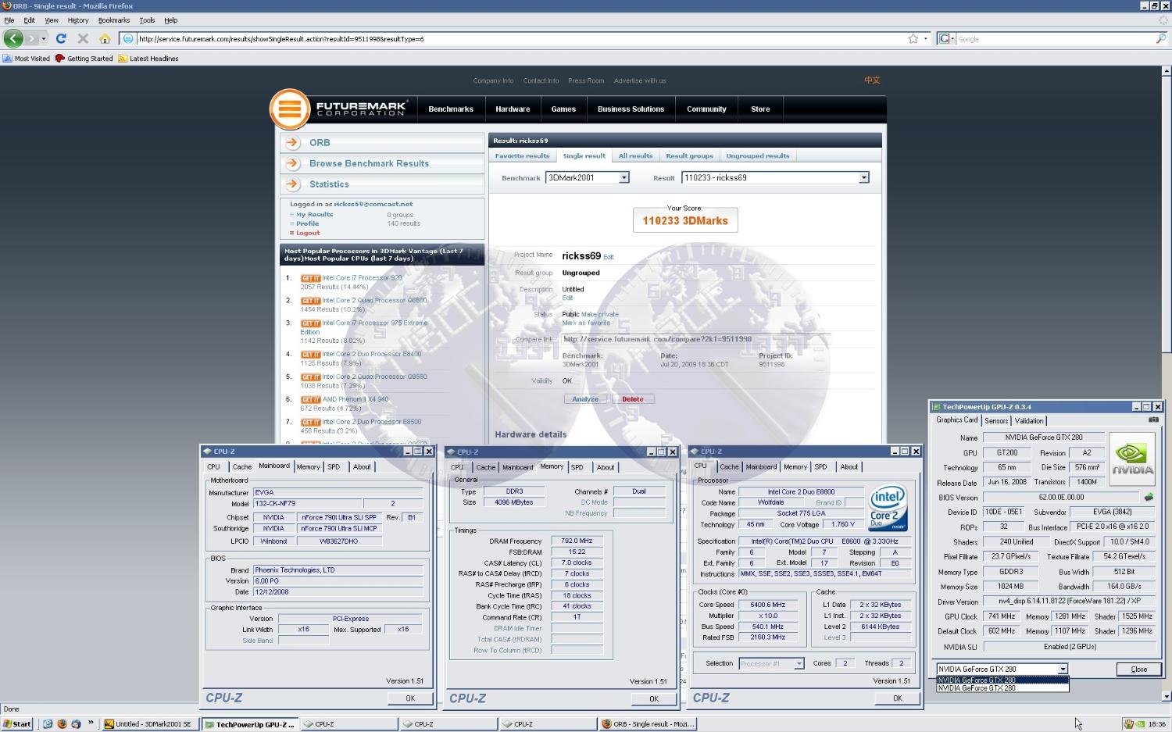Click the arrow icon beside ORB
The height and width of the screenshot is (732, 1172).
(293, 142)
